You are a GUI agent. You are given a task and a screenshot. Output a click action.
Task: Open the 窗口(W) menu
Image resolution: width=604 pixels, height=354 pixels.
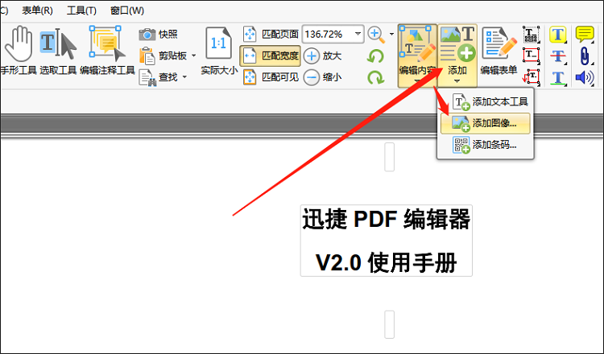[x=127, y=10]
